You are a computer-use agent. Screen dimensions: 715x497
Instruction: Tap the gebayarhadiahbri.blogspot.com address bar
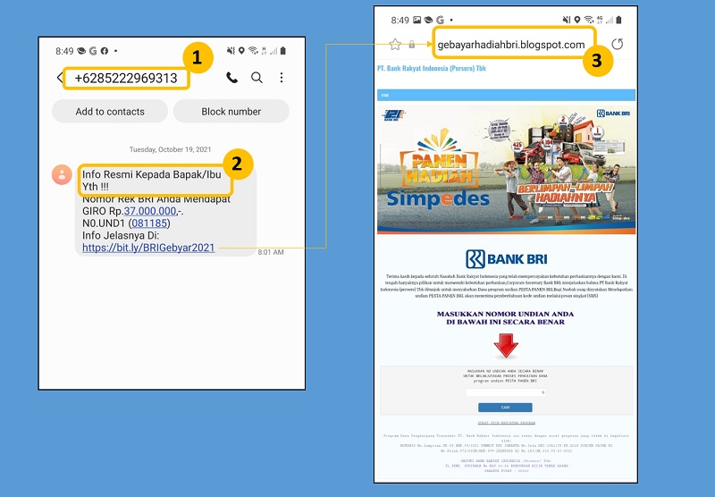(511, 45)
